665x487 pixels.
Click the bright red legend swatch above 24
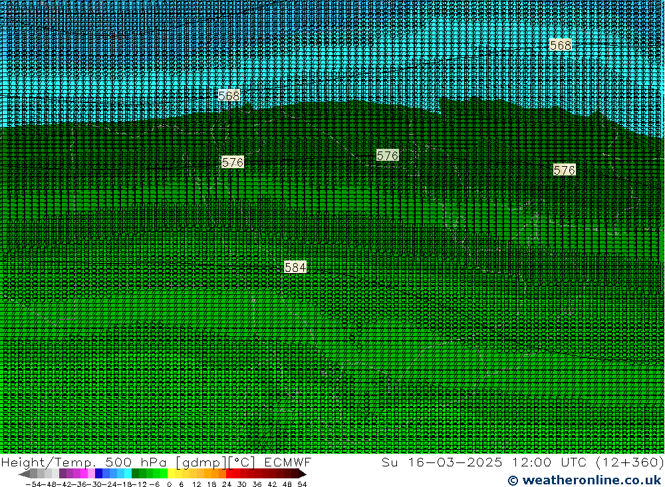[229, 474]
